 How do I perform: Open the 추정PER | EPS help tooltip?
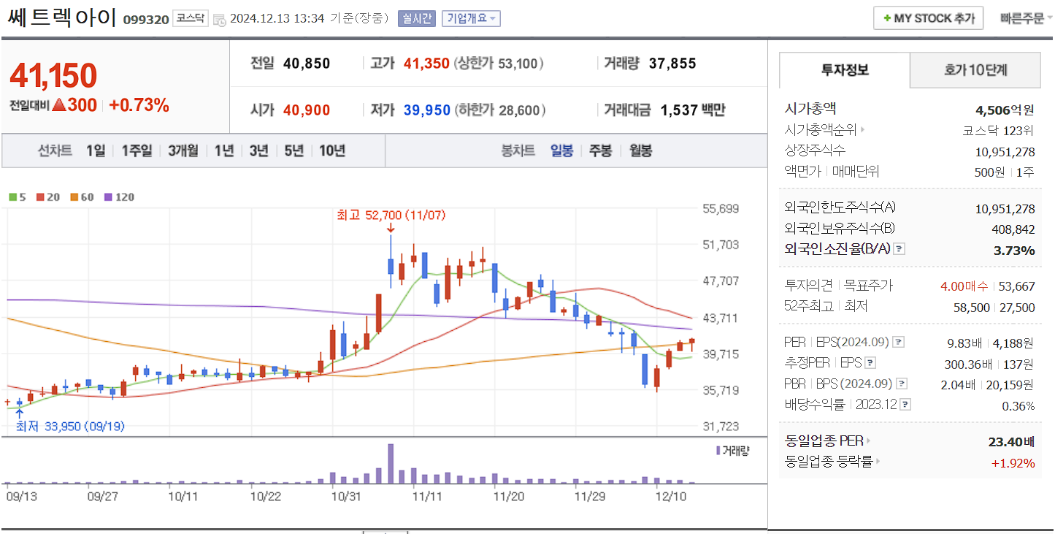870,362
